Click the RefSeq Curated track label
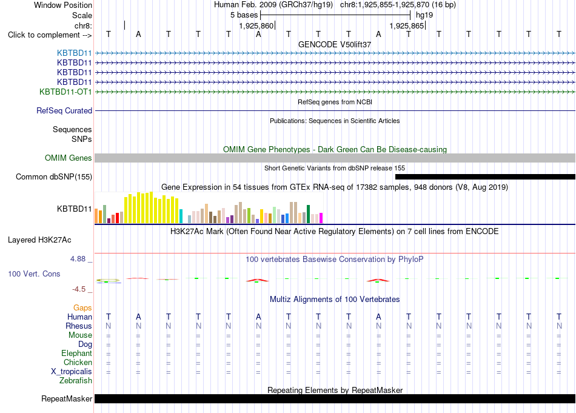576x413 pixels. click(64, 110)
